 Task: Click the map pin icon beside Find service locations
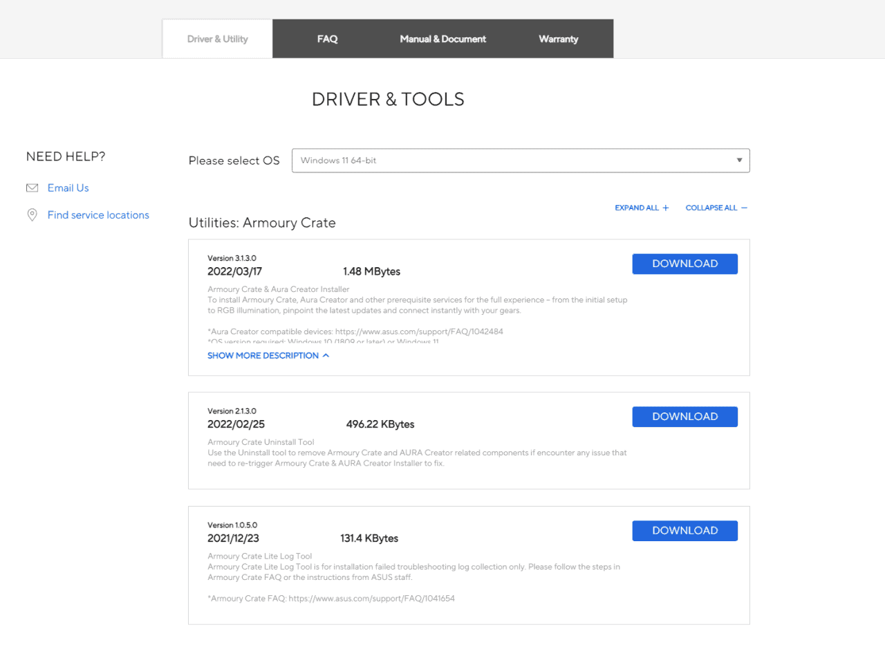pyautogui.click(x=32, y=215)
